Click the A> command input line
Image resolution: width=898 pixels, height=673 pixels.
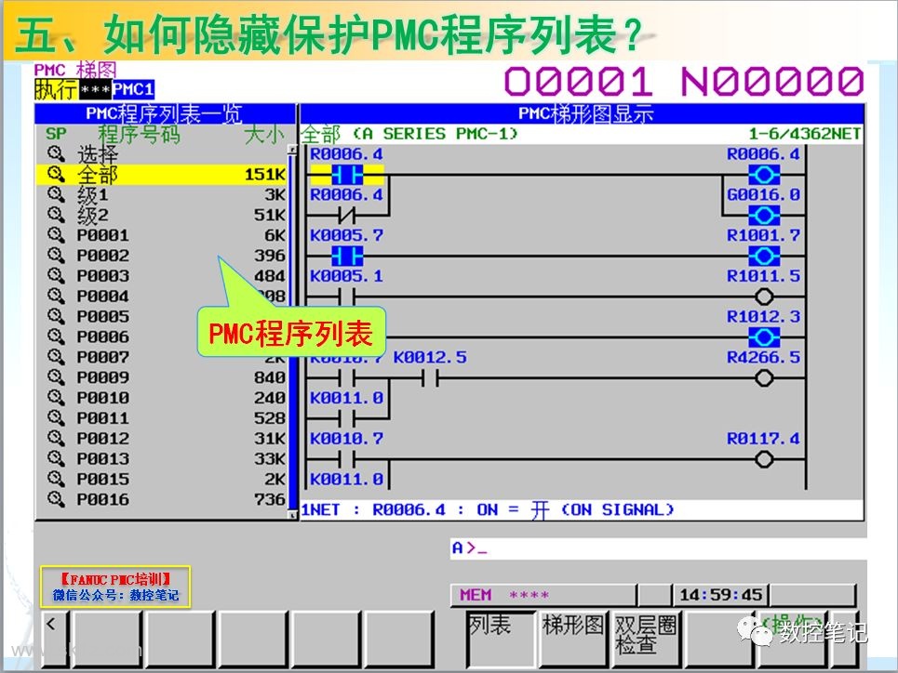[658, 548]
